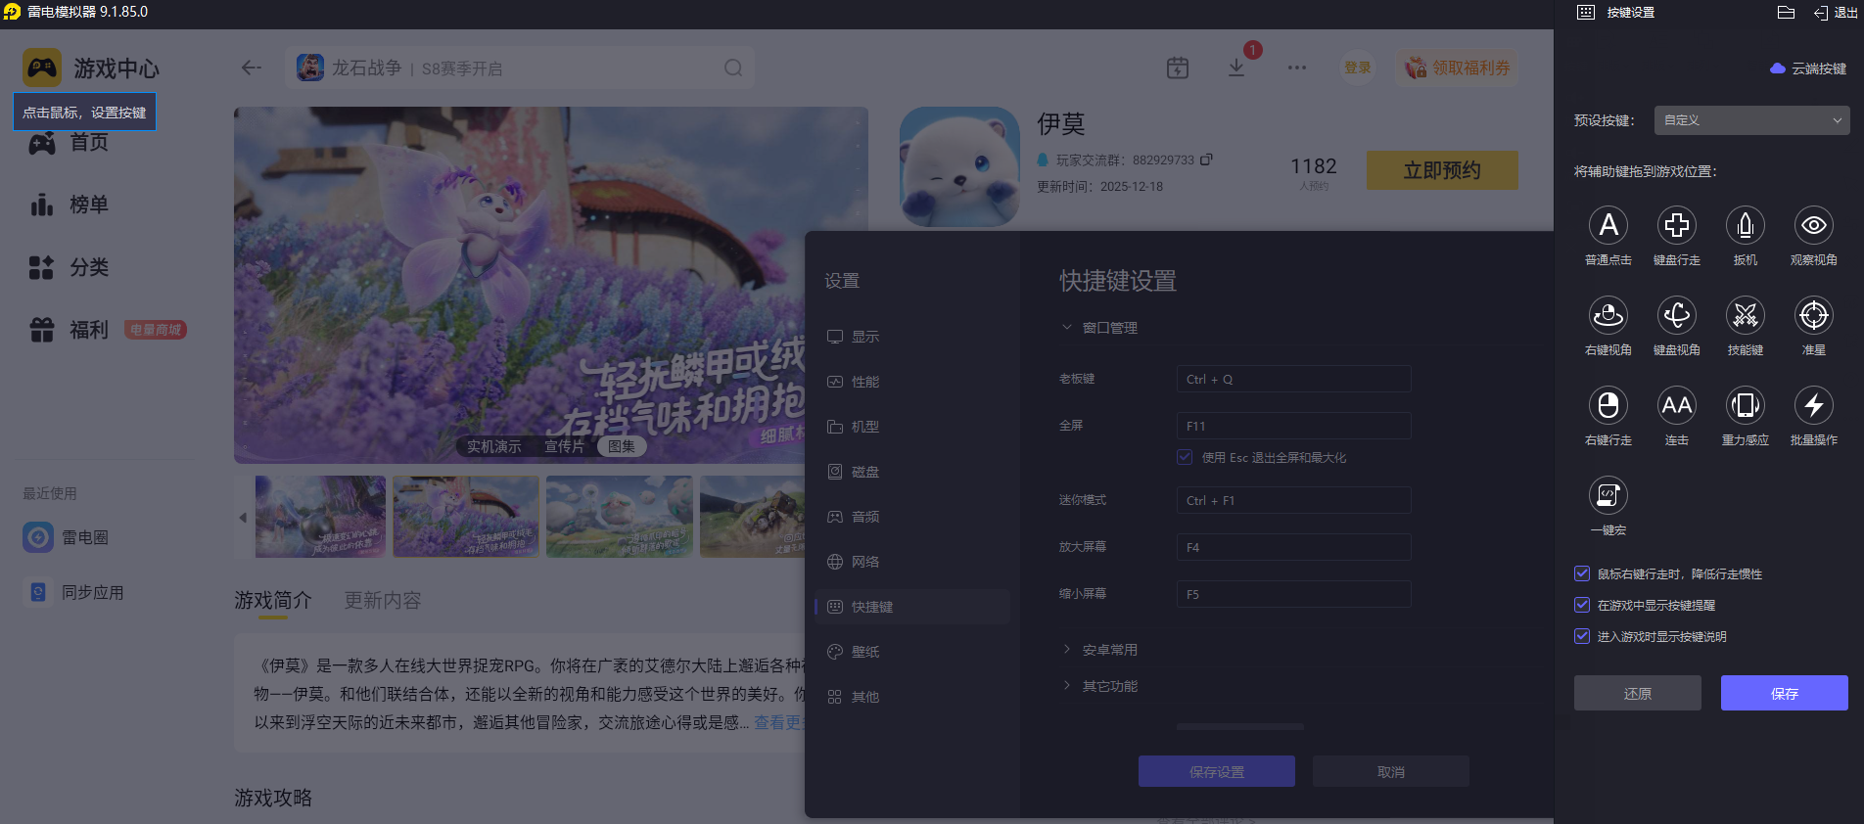Open 分类 categories in sidebar
1864x824 pixels.
pos(69,267)
